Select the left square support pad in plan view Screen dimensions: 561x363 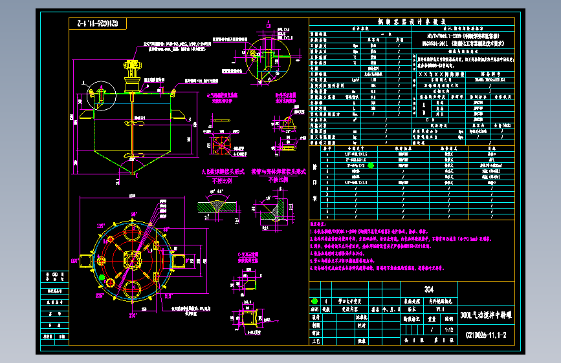(x=86, y=261)
